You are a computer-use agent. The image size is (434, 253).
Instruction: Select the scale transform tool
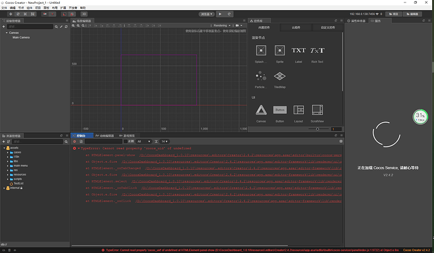click(x=25, y=14)
